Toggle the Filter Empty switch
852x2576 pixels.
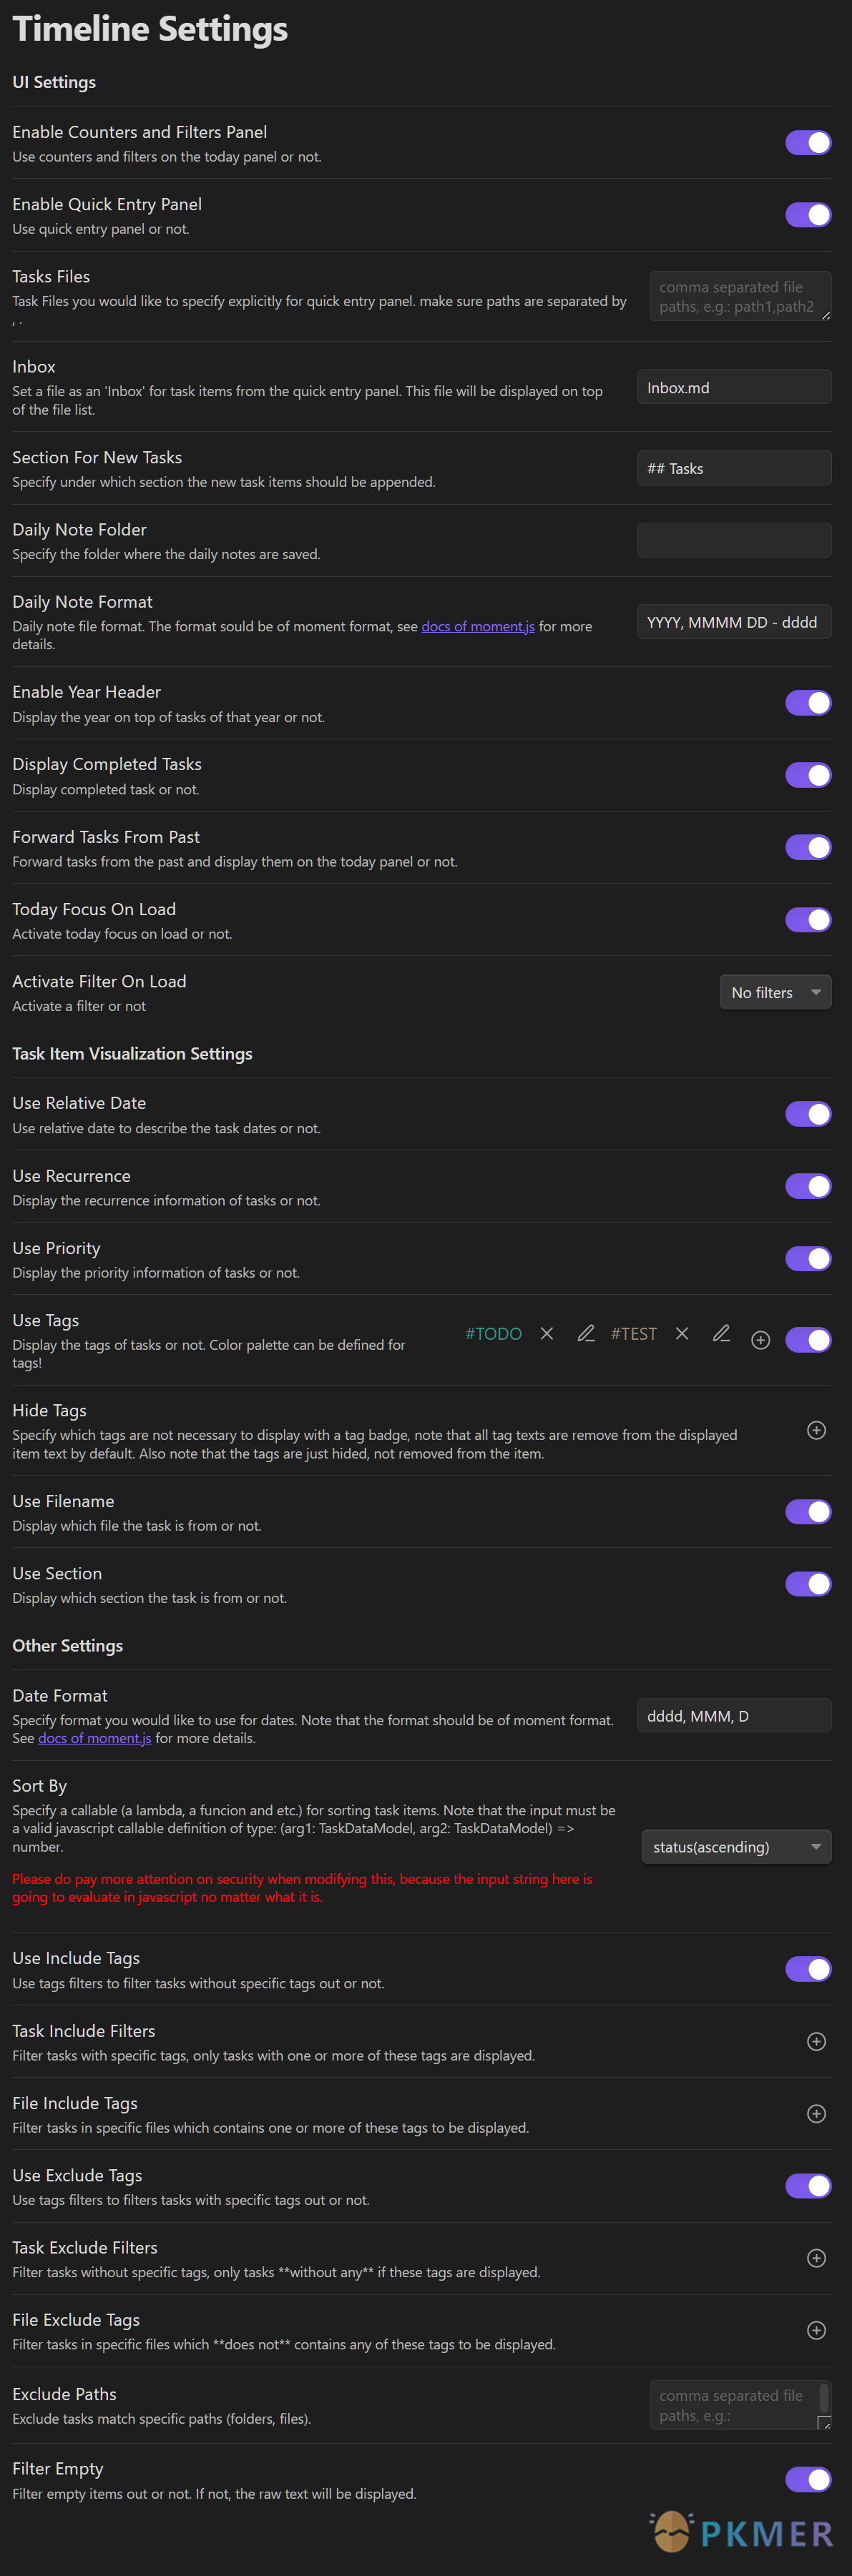(x=808, y=2479)
